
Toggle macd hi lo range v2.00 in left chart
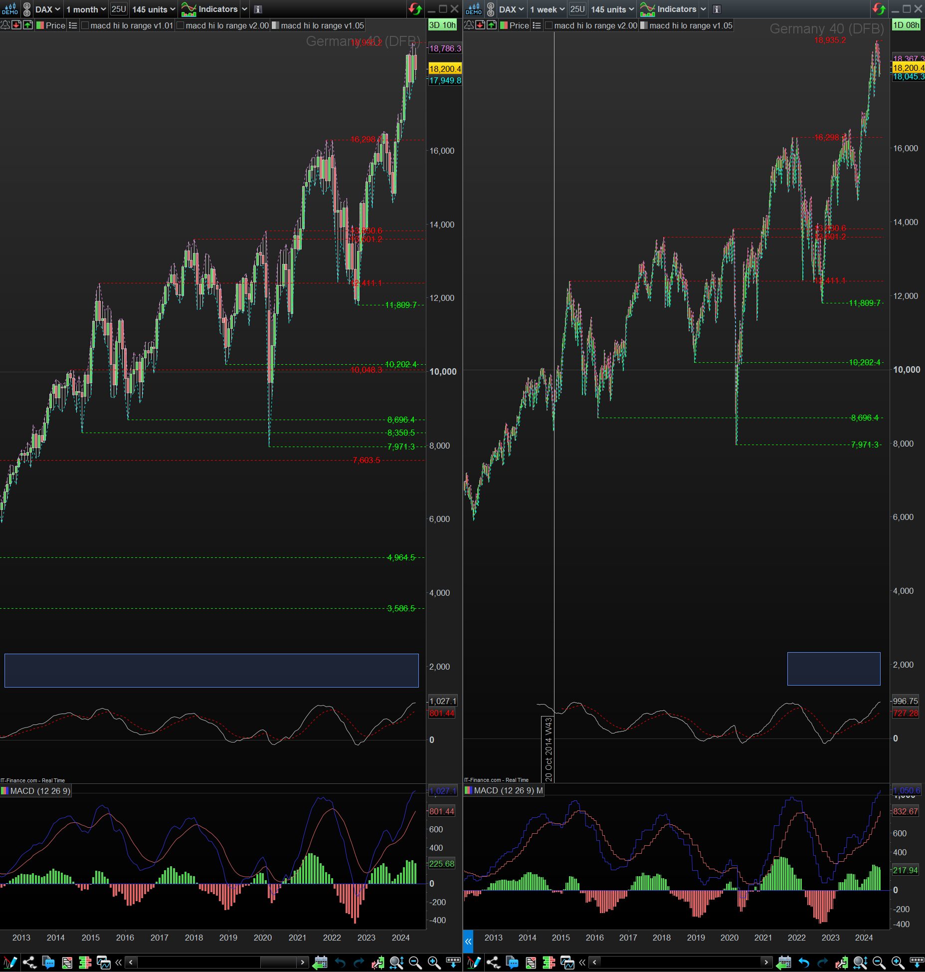[x=181, y=25]
